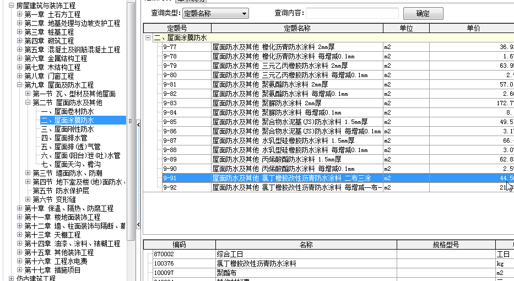The height and width of the screenshot is (281, 514).
Task: Click the 查询内容 search input field
Action: 352,13
